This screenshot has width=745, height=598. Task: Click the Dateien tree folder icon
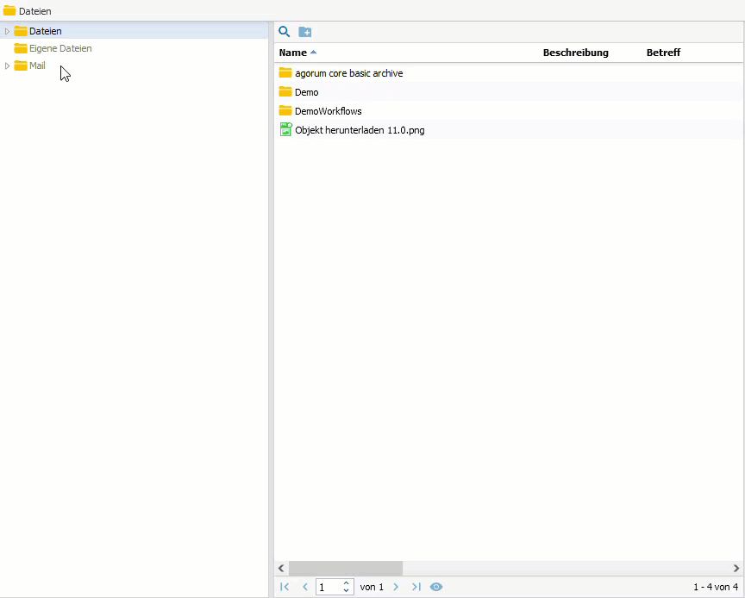21,31
